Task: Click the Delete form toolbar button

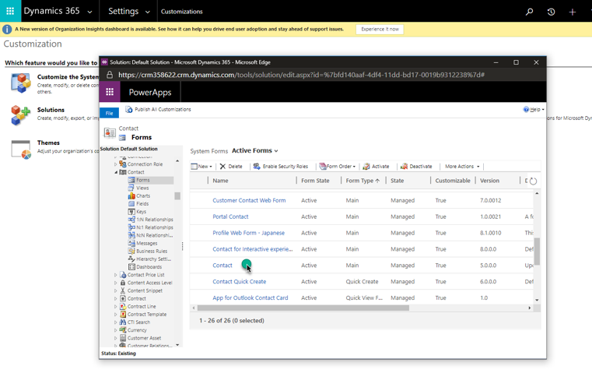Action: [x=231, y=167]
